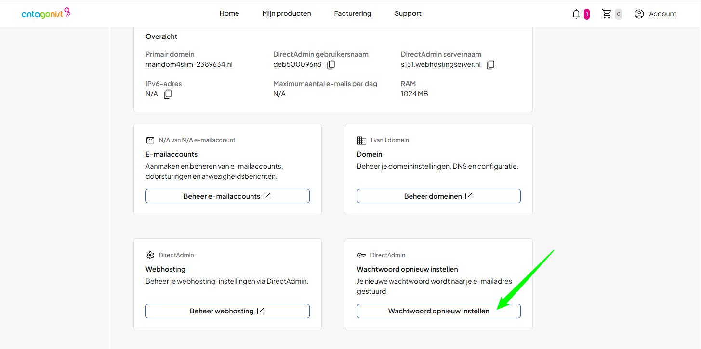Click the Account user icon
The width and height of the screenshot is (701, 349).
click(x=639, y=14)
